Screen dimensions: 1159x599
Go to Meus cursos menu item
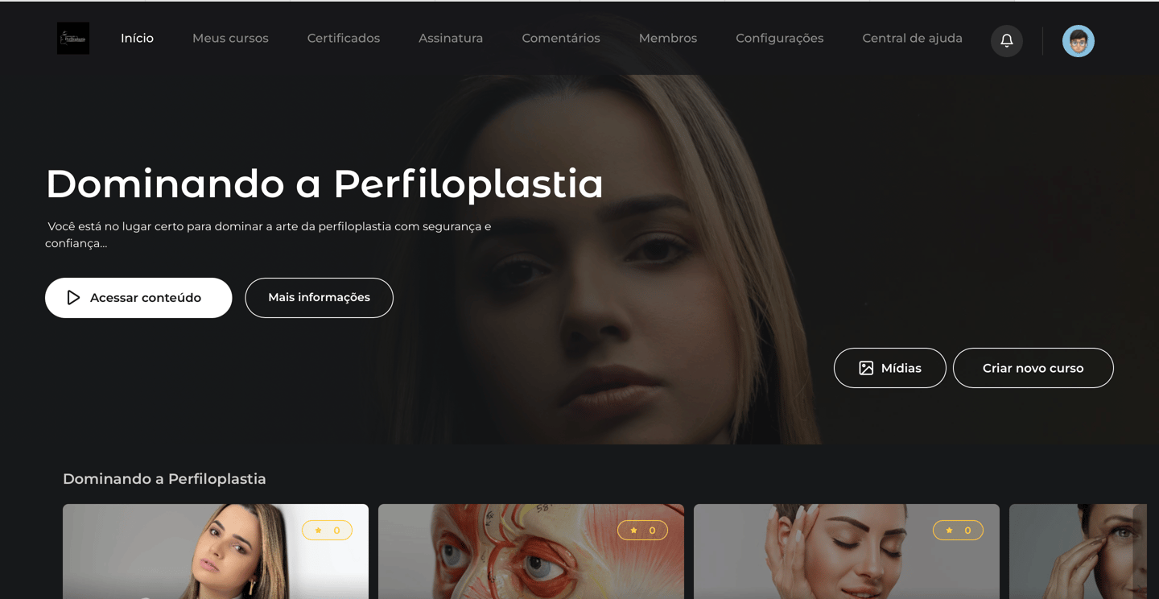[230, 38]
